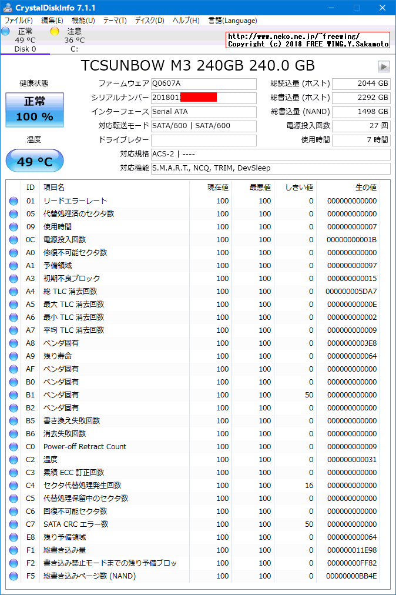Click the status orb for ID B6 消去失敗回数
The width and height of the screenshot is (396, 595).
(x=14, y=434)
